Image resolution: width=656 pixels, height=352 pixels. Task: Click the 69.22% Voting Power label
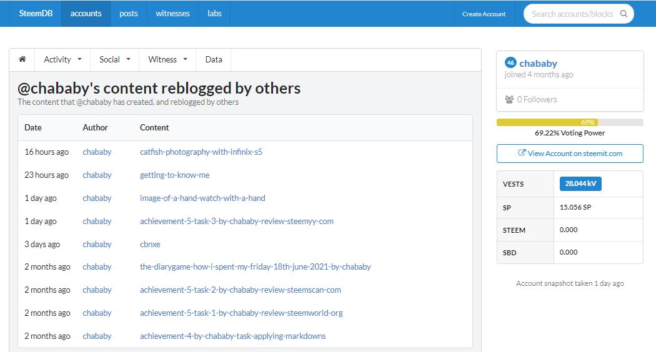point(570,133)
